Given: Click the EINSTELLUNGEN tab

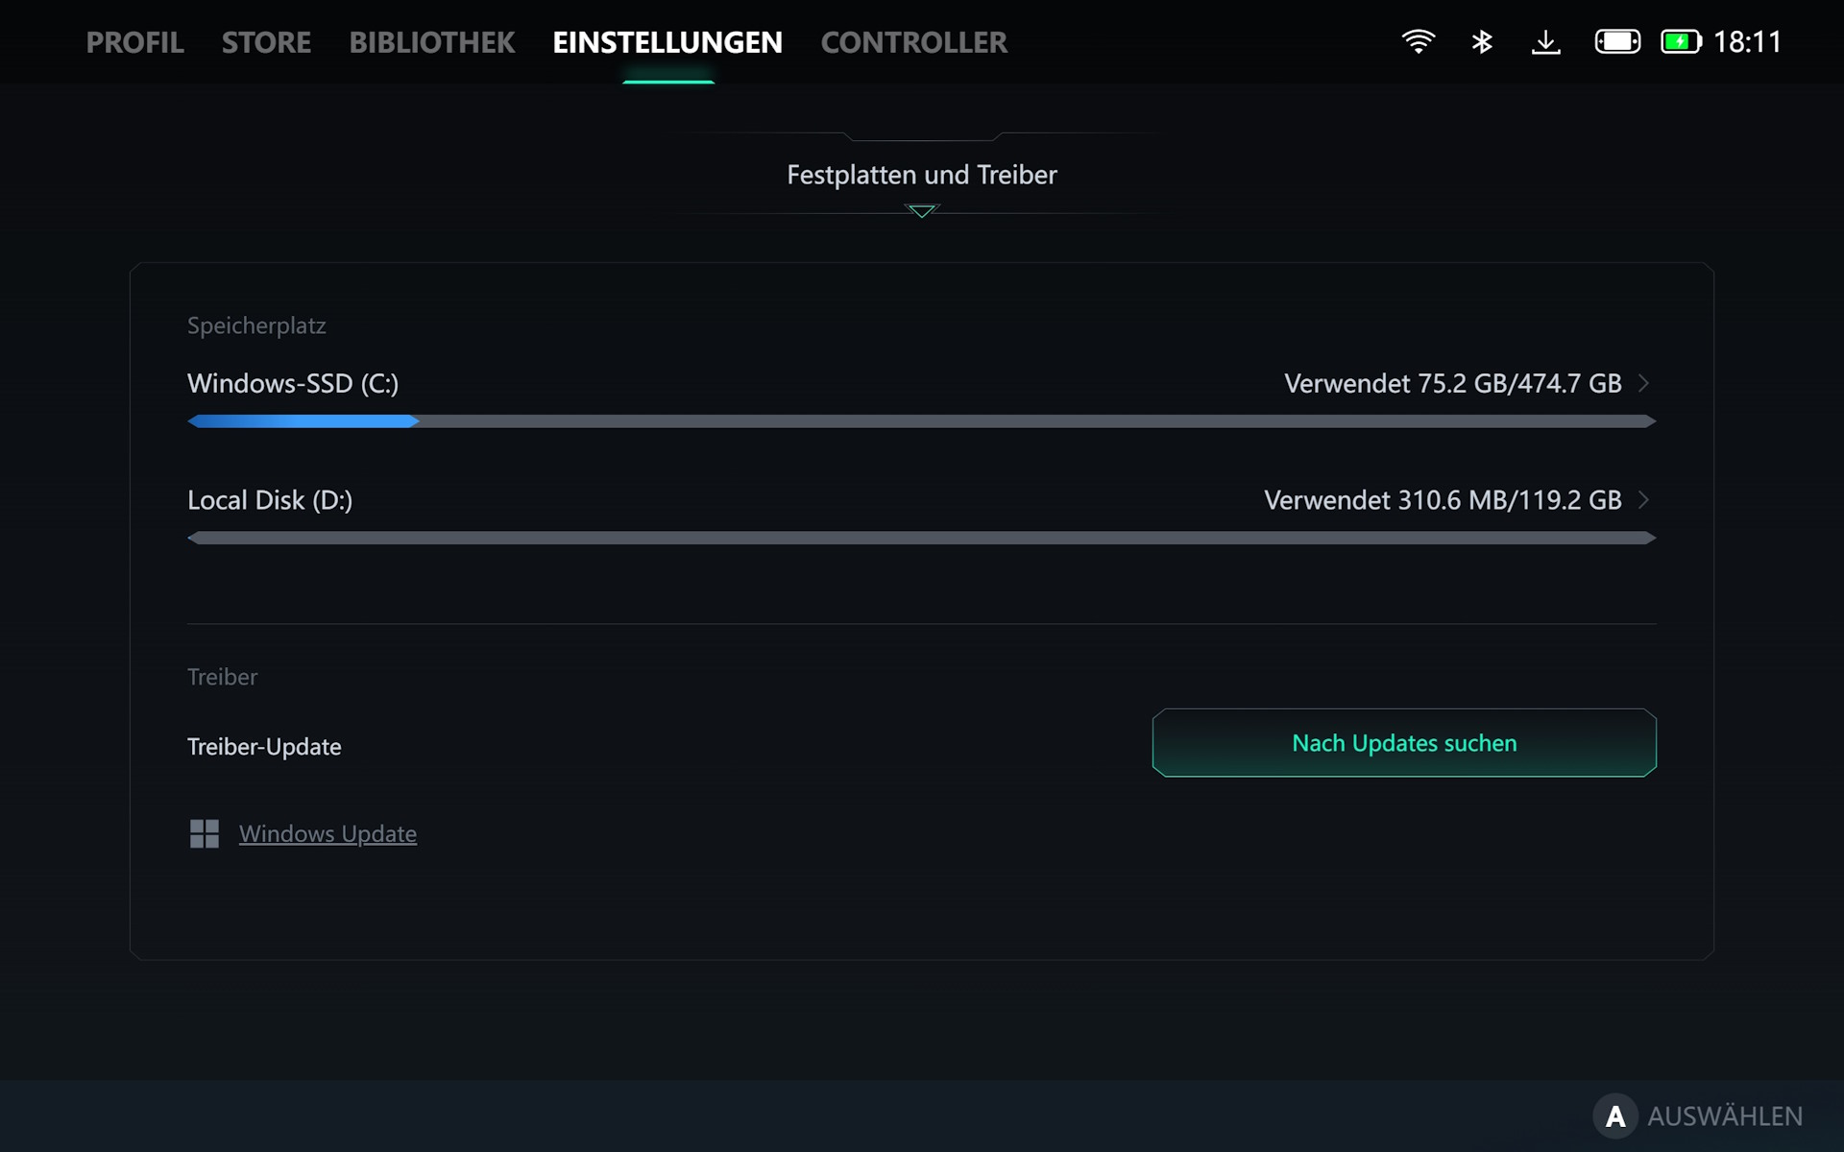Looking at the screenshot, I should 667,42.
